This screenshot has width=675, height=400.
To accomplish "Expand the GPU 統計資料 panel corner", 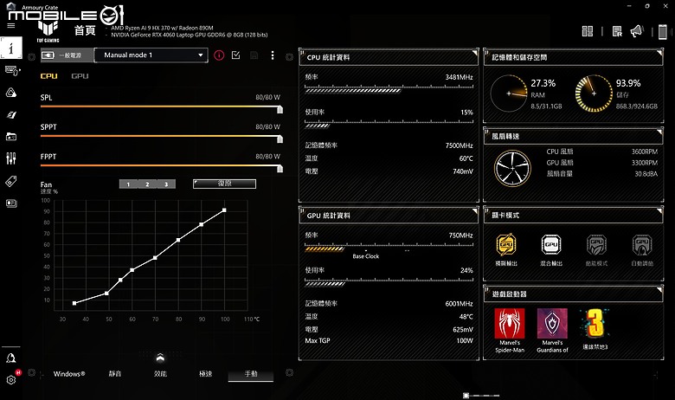I will coord(475,211).
